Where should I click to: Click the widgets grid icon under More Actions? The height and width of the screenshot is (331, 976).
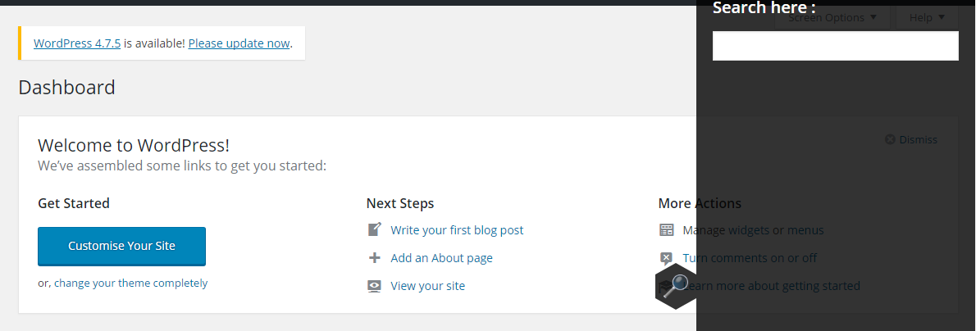point(666,229)
